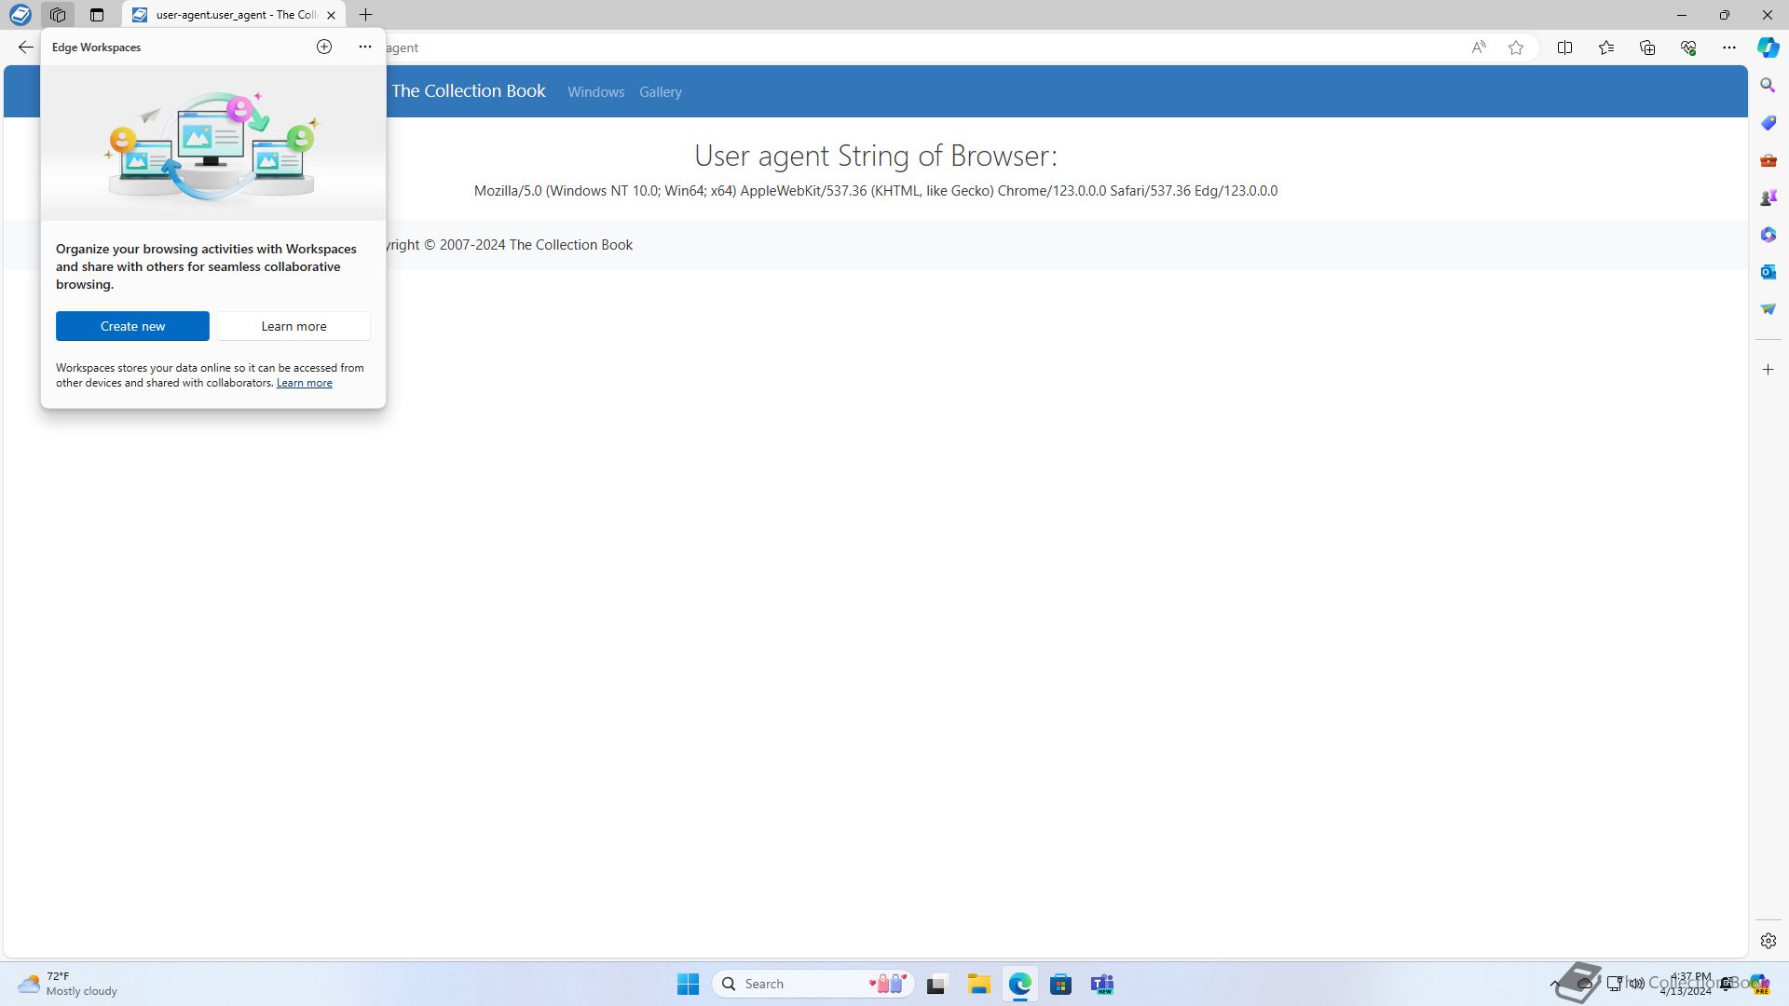Click the copyright 2007-2024 footer text
Viewport: 1789px width, 1006px height.
(x=510, y=245)
